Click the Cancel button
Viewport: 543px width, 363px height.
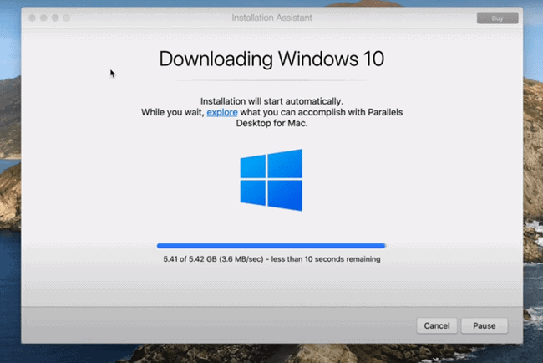coord(437,325)
